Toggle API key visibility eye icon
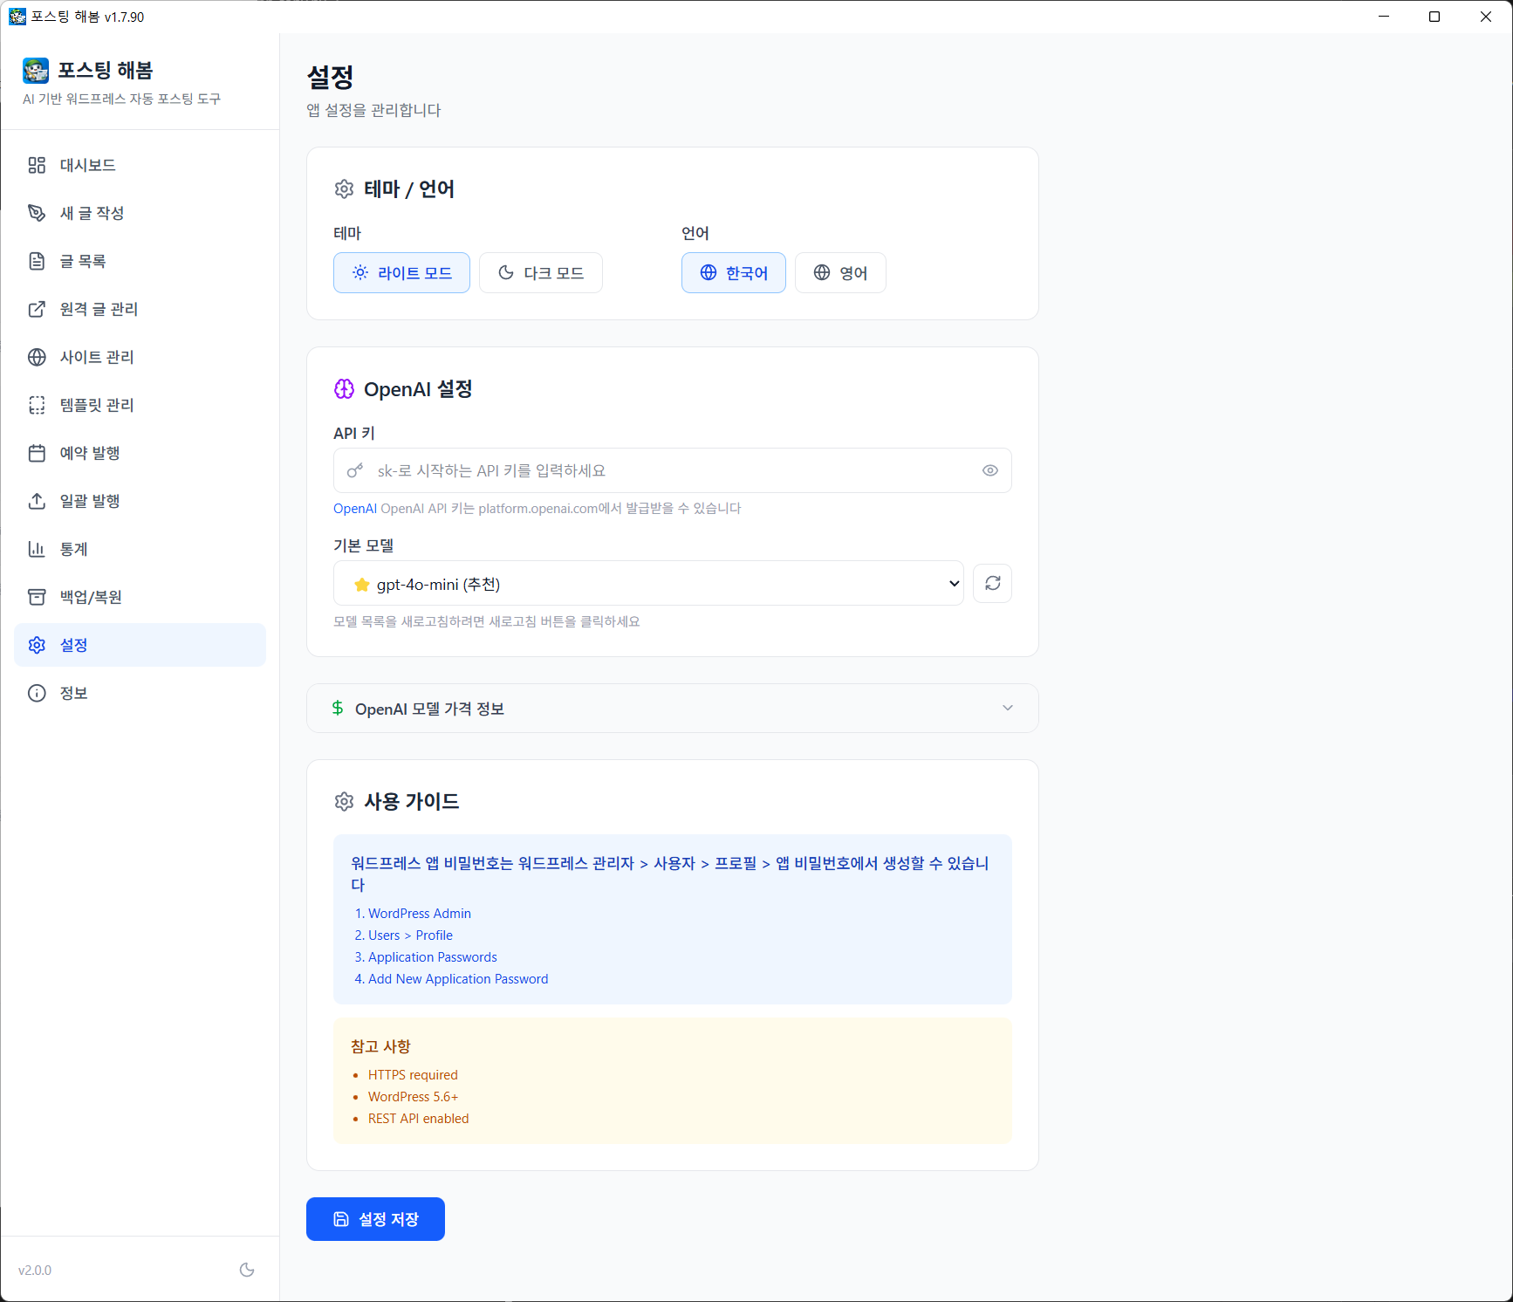Viewport: 1513px width, 1302px height. pyautogui.click(x=989, y=470)
